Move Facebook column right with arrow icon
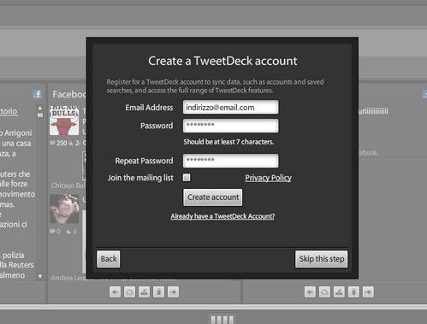The image size is (427, 324). pyautogui.click(x=173, y=292)
